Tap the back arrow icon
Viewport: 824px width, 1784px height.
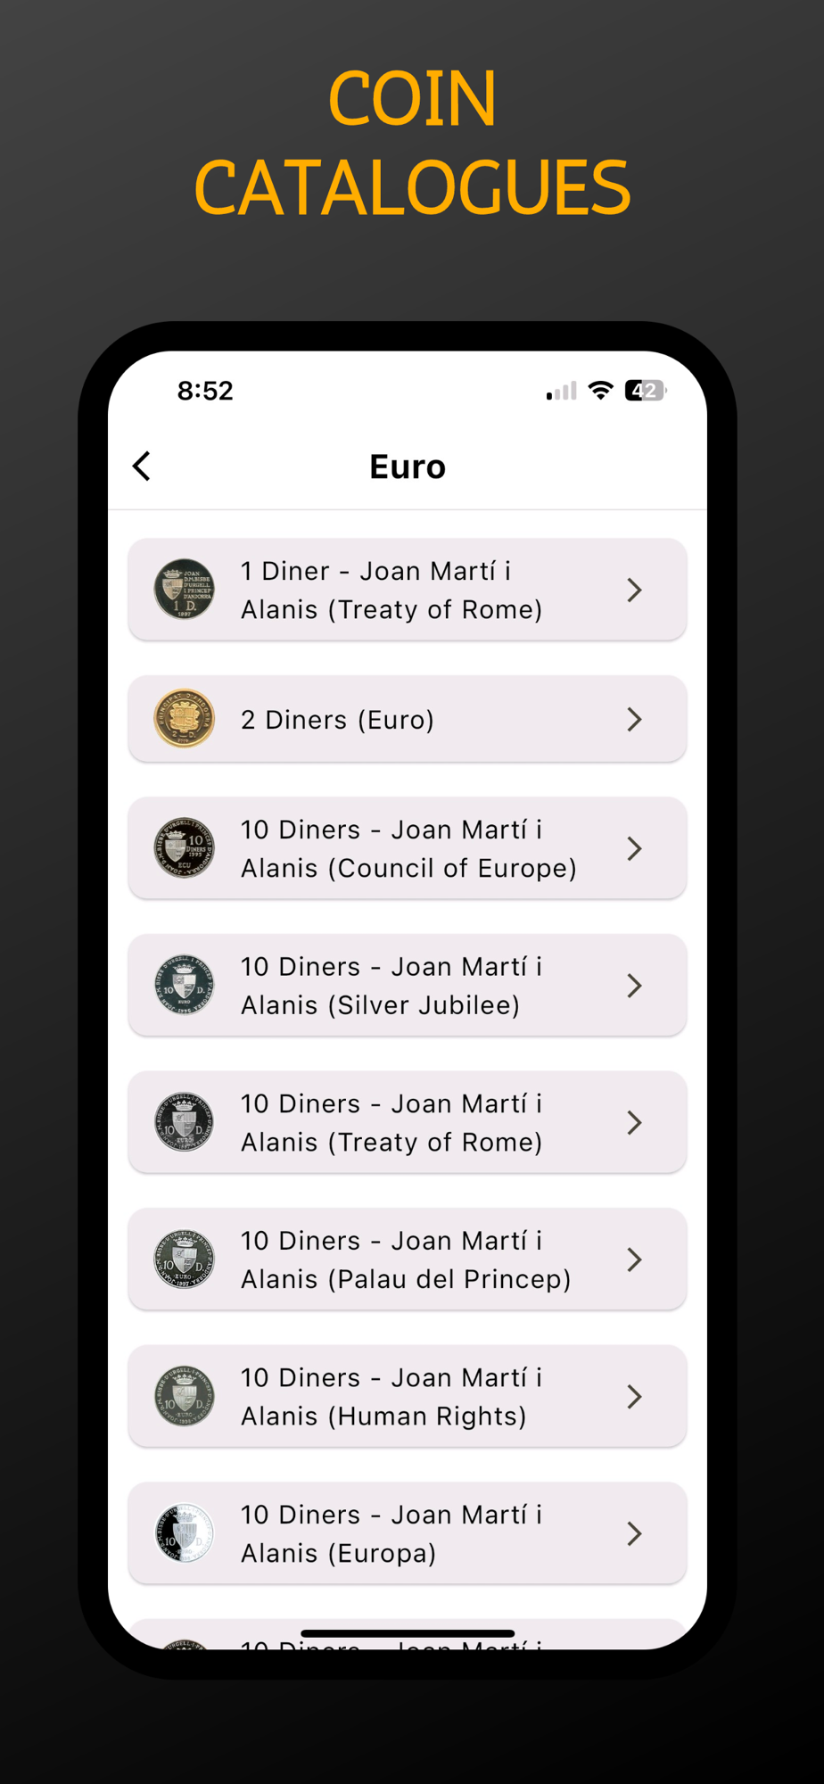click(142, 466)
